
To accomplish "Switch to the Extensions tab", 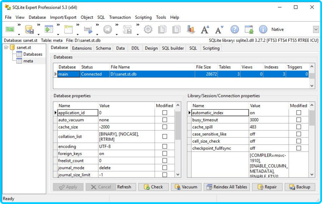I will (82, 48).
